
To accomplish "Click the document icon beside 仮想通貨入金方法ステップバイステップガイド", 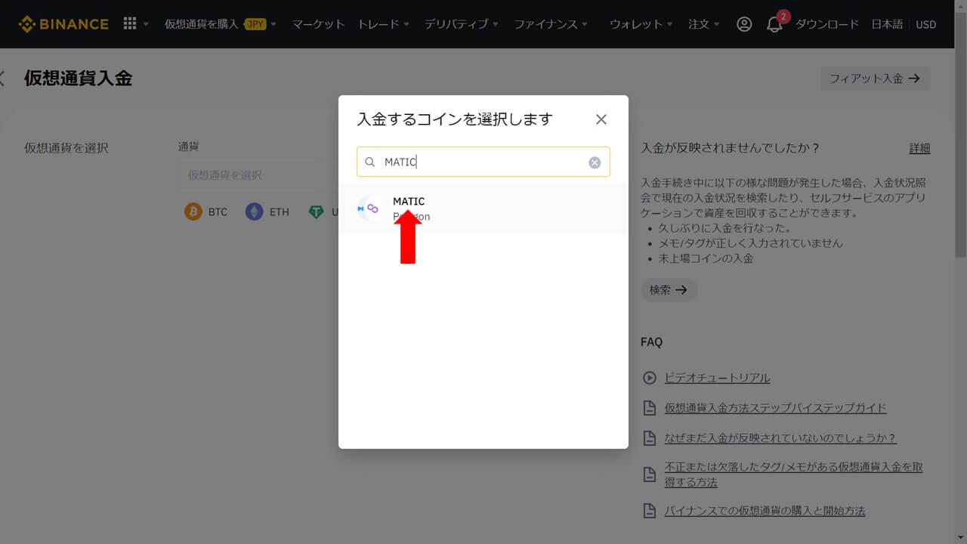I will [649, 408].
